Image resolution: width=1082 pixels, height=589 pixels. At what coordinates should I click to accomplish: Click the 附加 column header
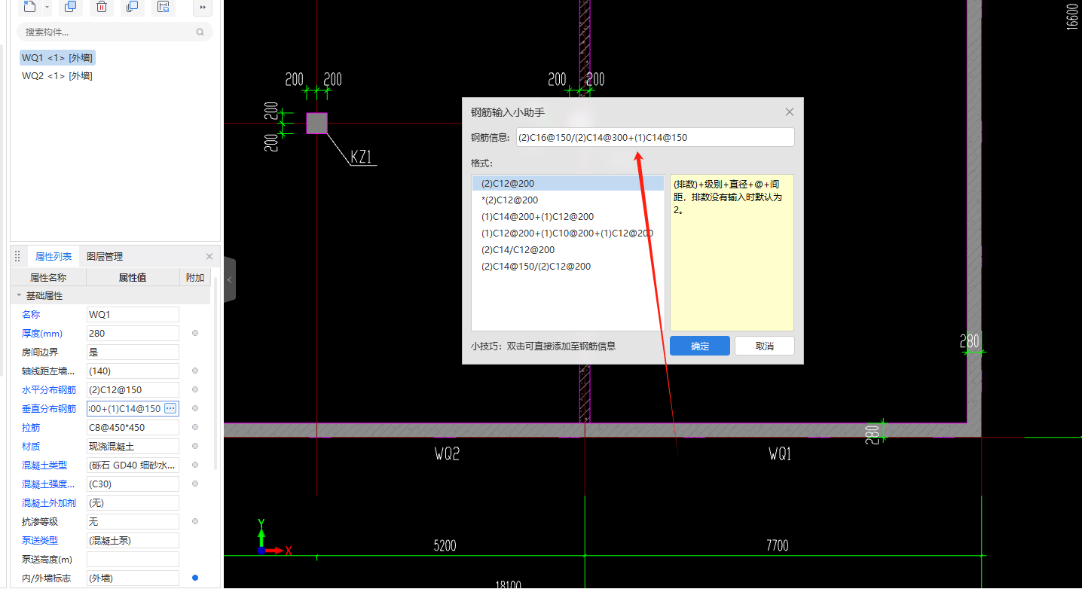195,277
